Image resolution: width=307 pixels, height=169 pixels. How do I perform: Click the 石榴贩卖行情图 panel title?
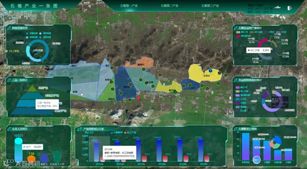pyautogui.click(x=248, y=129)
